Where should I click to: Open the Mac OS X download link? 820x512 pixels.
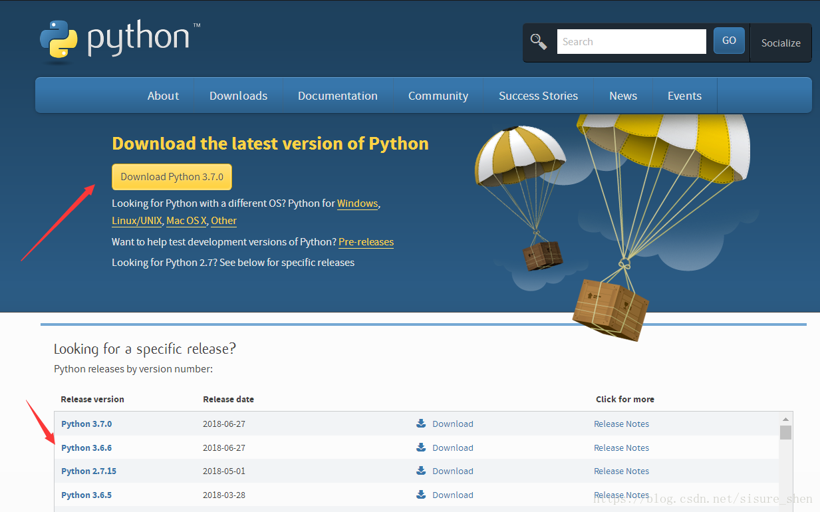coord(186,221)
